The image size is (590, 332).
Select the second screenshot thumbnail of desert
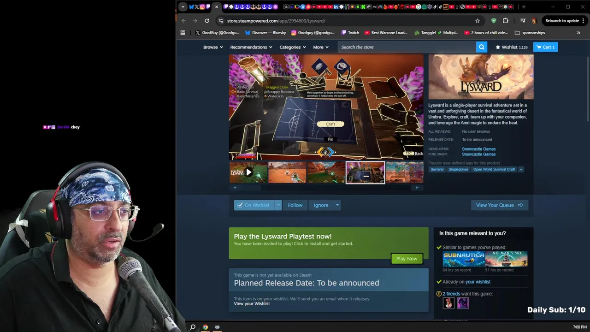(287, 172)
